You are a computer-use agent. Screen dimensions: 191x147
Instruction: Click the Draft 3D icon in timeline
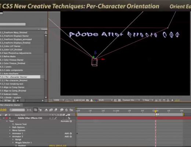[x=40, y=110]
